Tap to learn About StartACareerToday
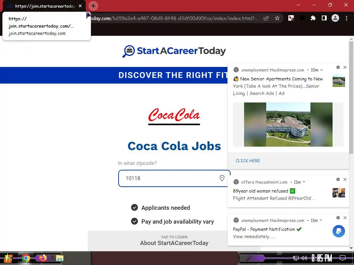The image size is (354, 265). tap(174, 241)
